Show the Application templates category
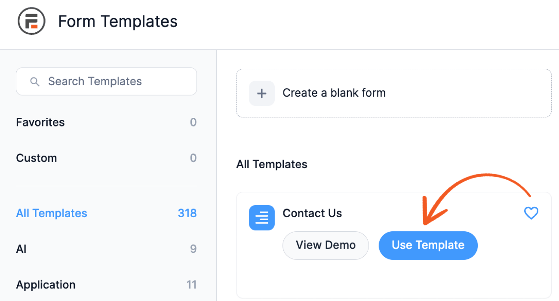Screen dimensions: 559x301 tap(46, 285)
